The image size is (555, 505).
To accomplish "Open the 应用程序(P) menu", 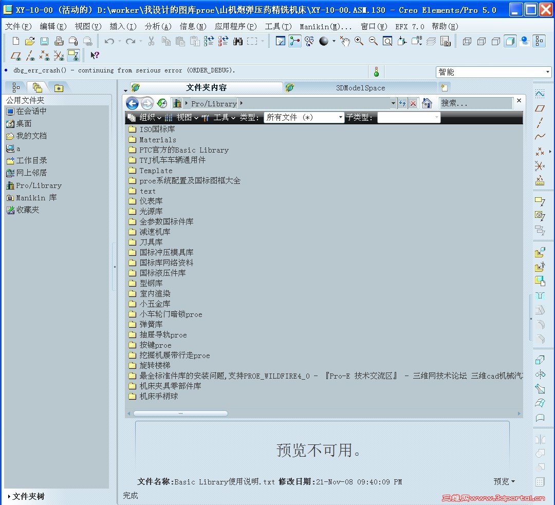I will click(236, 27).
